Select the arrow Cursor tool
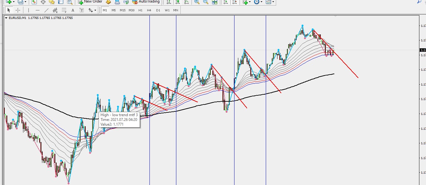The height and width of the screenshot is (185, 426). 9,10
